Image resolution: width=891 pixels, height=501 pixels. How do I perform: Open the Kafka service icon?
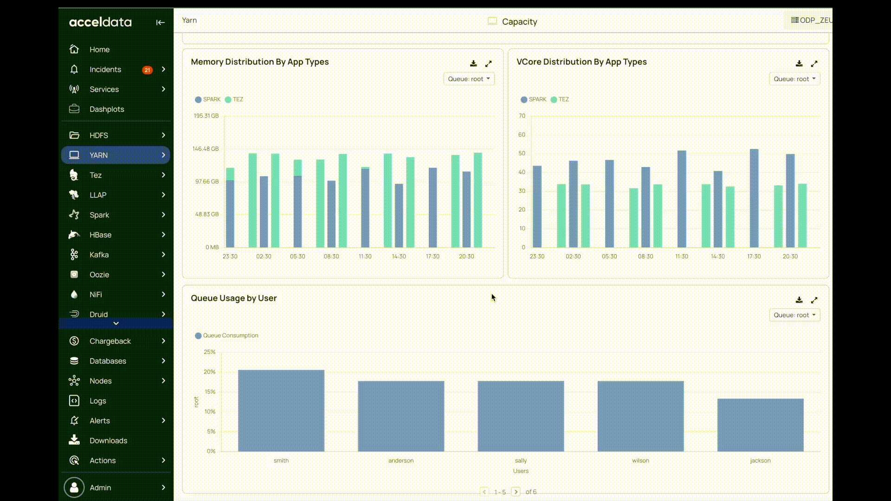click(x=74, y=255)
